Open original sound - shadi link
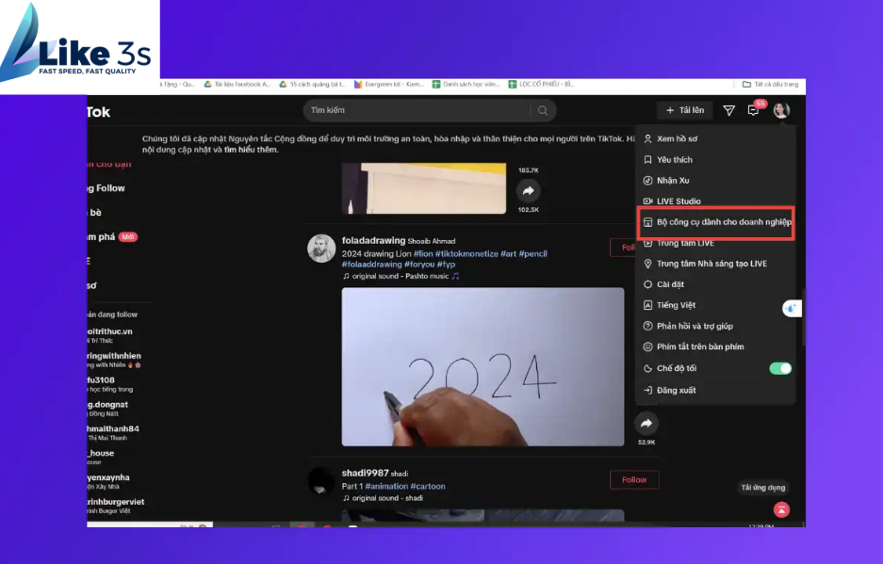 coord(383,498)
